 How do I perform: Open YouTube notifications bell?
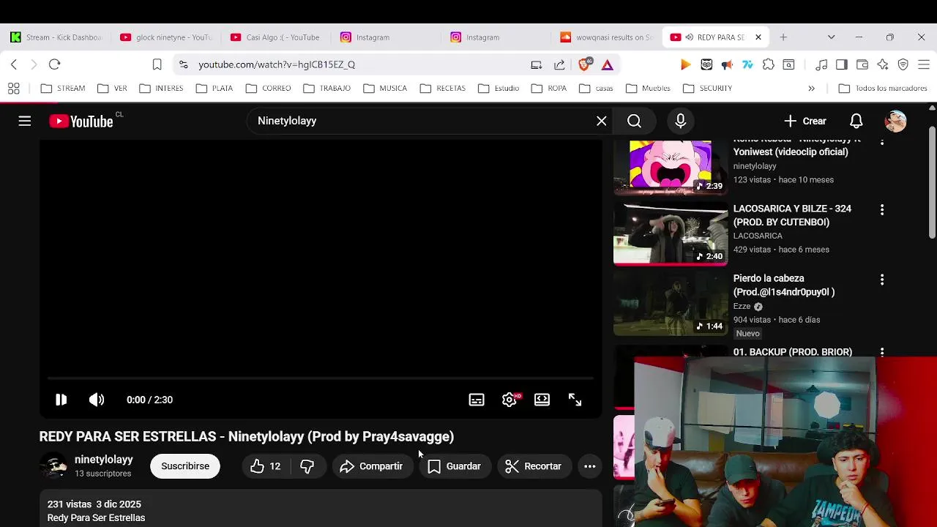click(x=856, y=121)
